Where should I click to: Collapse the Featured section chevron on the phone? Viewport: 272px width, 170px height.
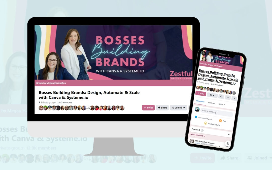pos(229,134)
